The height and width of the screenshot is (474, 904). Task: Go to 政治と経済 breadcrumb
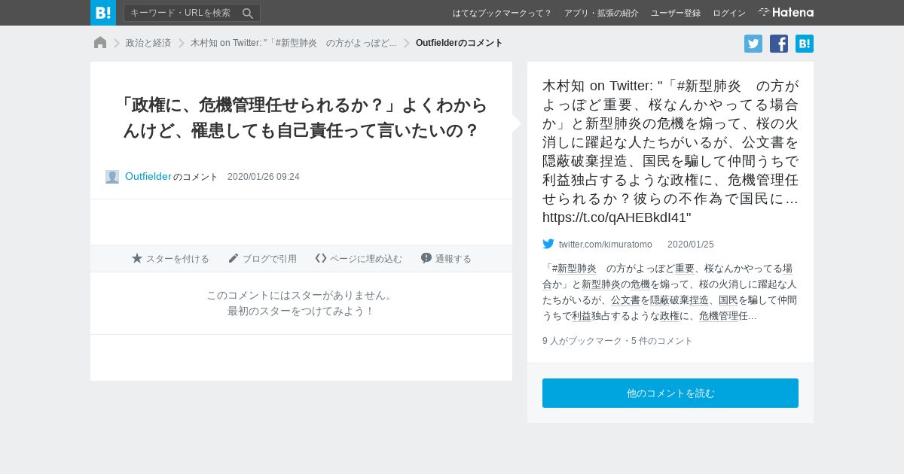coord(148,43)
